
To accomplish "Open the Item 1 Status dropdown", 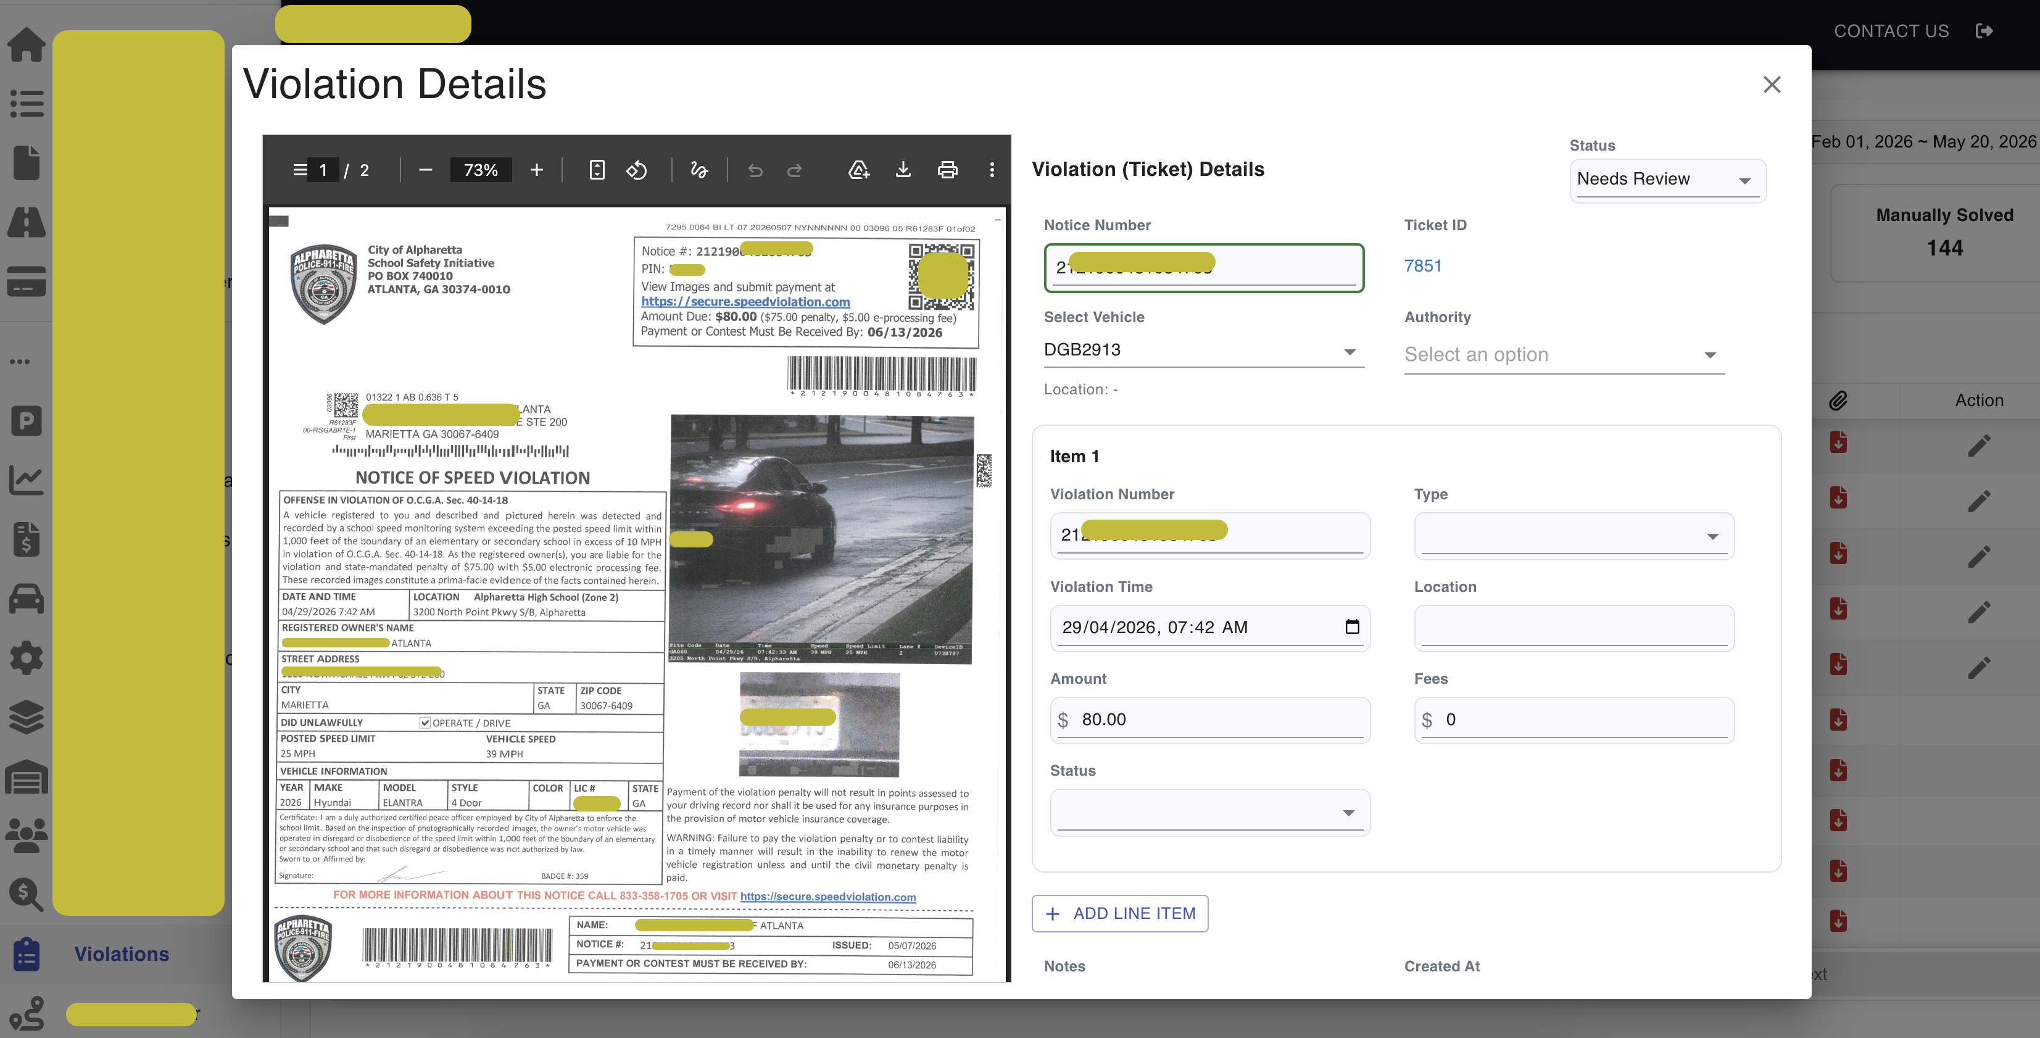I will coord(1209,812).
